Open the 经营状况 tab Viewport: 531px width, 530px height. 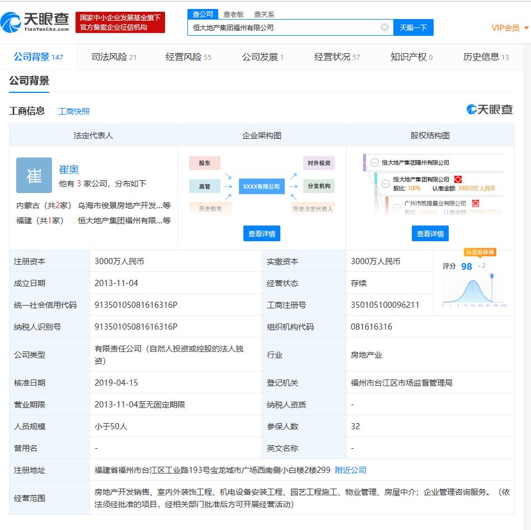[x=337, y=57]
